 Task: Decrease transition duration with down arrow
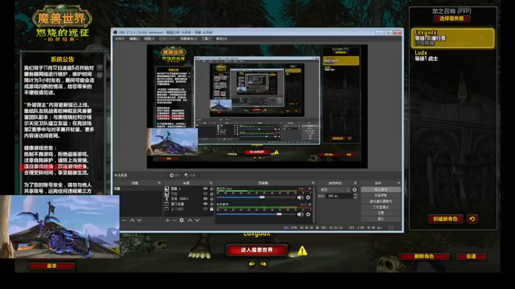[x=355, y=197]
